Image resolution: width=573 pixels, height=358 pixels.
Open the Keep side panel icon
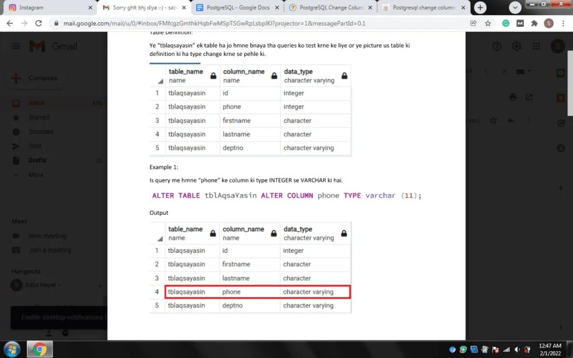point(561,97)
